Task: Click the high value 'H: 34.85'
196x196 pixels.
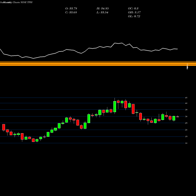Action: [103, 9]
